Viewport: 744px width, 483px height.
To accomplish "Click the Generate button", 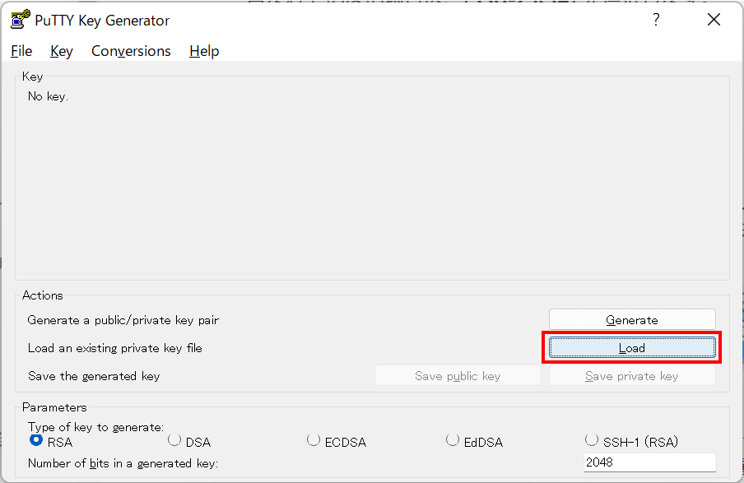I will [632, 320].
